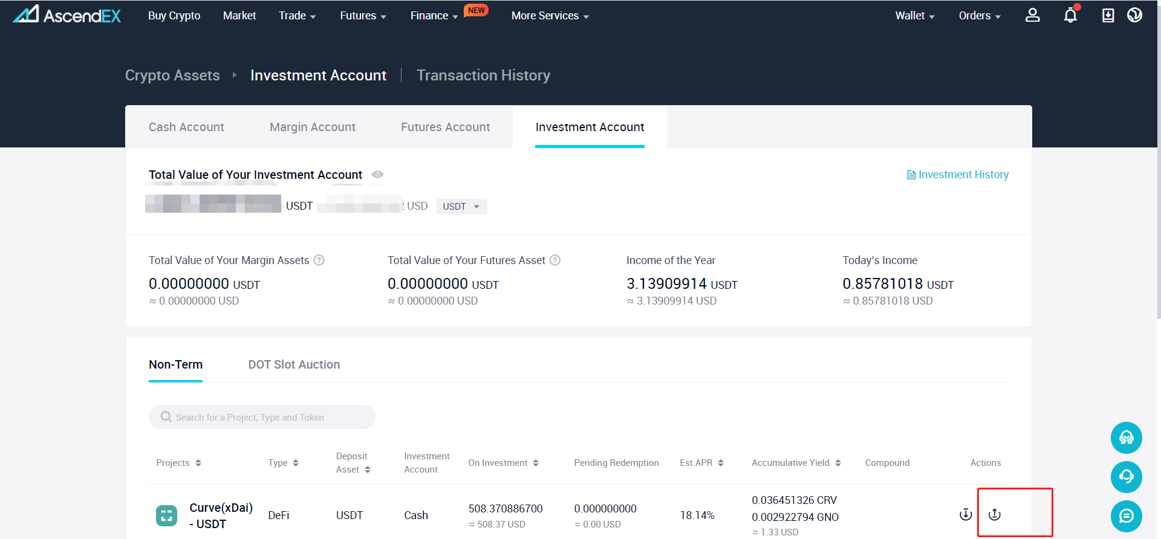
Task: Open the Market menu item
Action: pyautogui.click(x=239, y=16)
